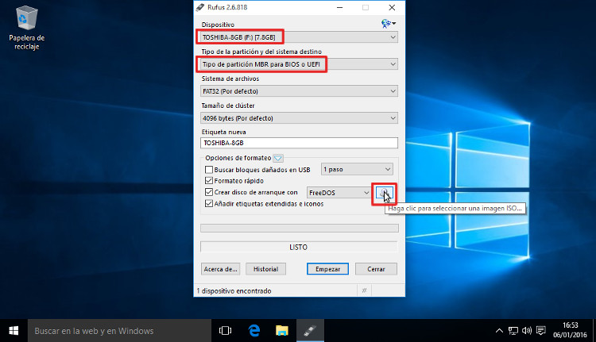Screen dimensions: 596x342
Task: Click the format progress bar
Action: (300, 228)
